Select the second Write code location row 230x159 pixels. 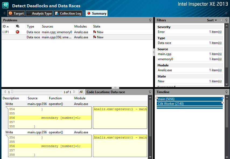(x=75, y=132)
